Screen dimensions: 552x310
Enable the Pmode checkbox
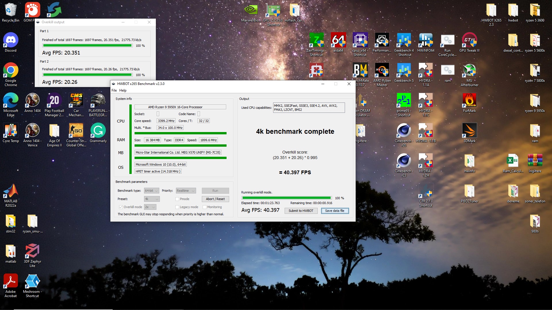177,199
